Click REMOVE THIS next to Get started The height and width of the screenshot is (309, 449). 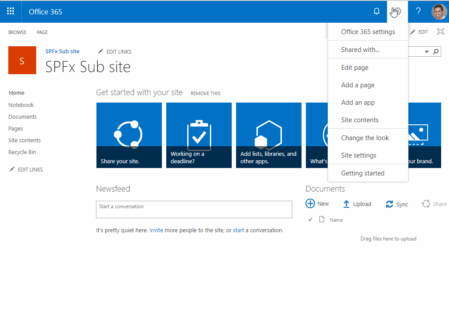coord(206,93)
